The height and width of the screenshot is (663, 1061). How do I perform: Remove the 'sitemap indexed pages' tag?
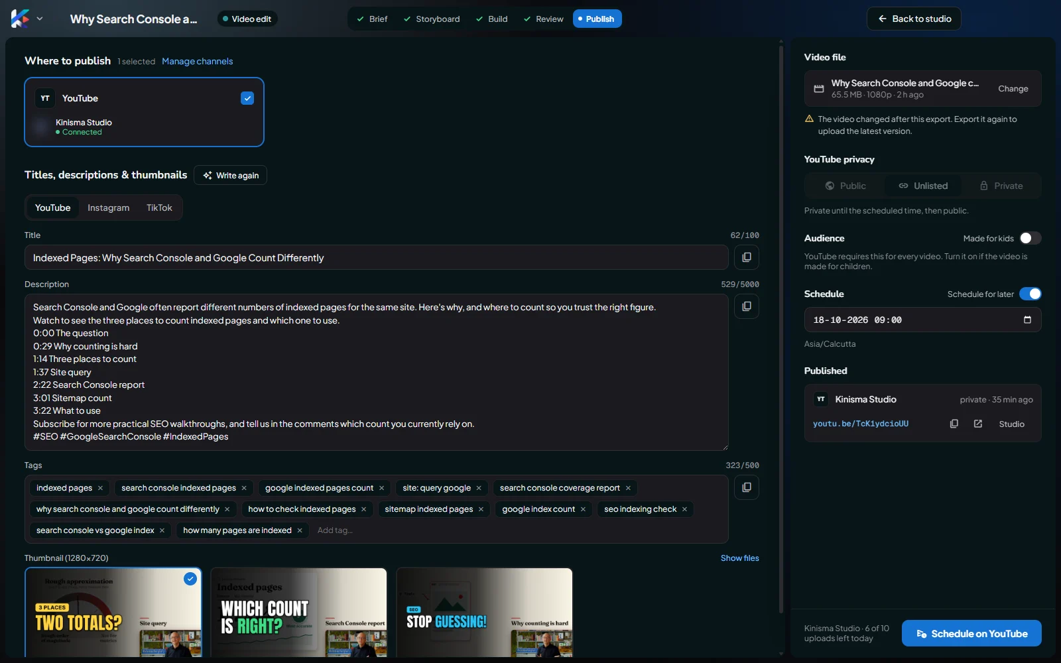(481, 509)
